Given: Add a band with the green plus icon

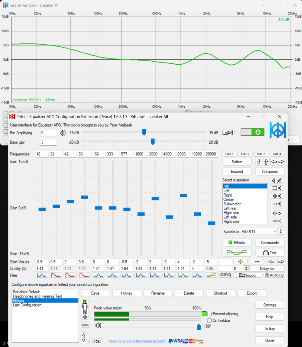Looking at the screenshot, I should (x=240, y=262).
